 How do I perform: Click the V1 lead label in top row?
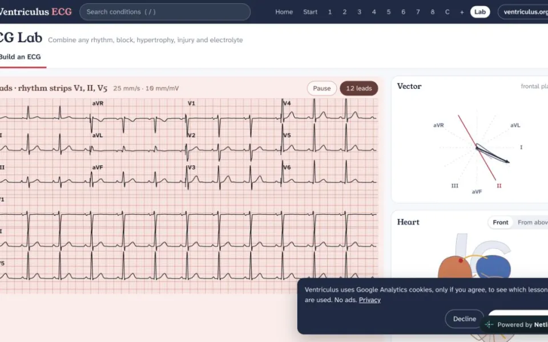191,103
